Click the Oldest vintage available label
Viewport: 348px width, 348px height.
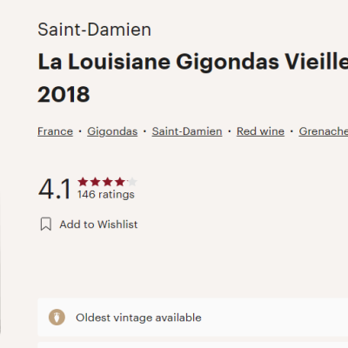click(x=138, y=318)
